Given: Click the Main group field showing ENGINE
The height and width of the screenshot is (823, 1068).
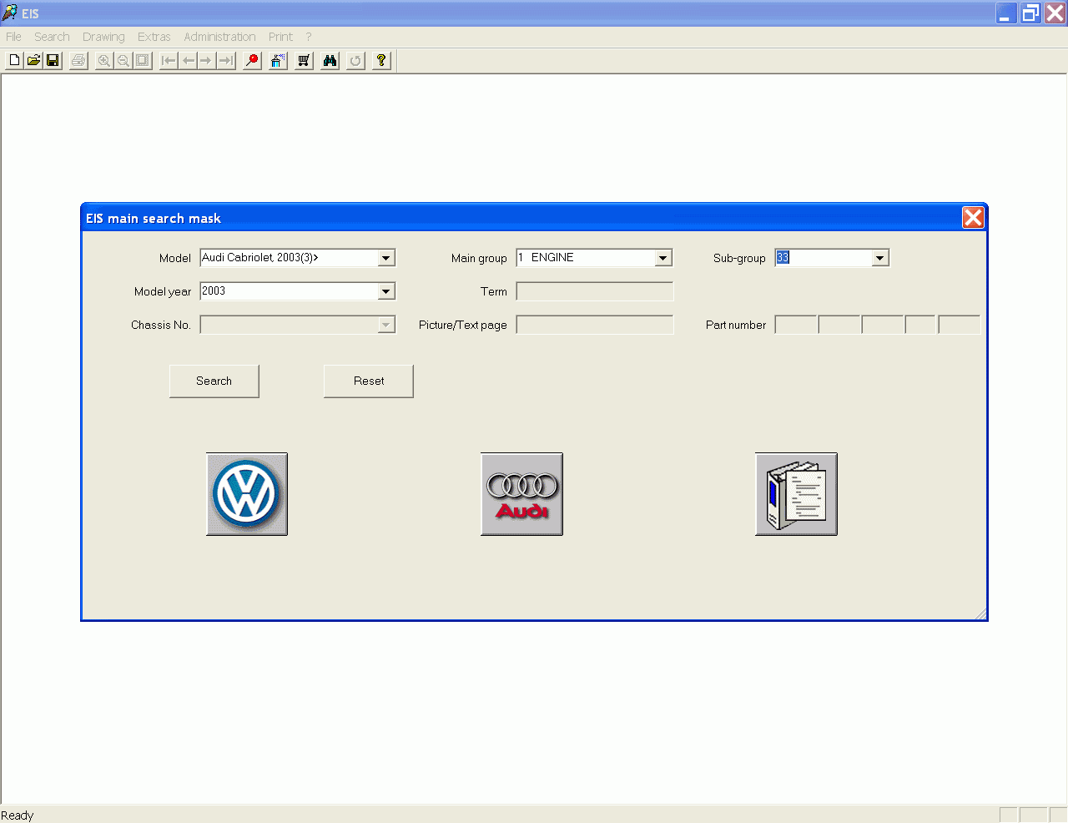Looking at the screenshot, I should (x=587, y=258).
